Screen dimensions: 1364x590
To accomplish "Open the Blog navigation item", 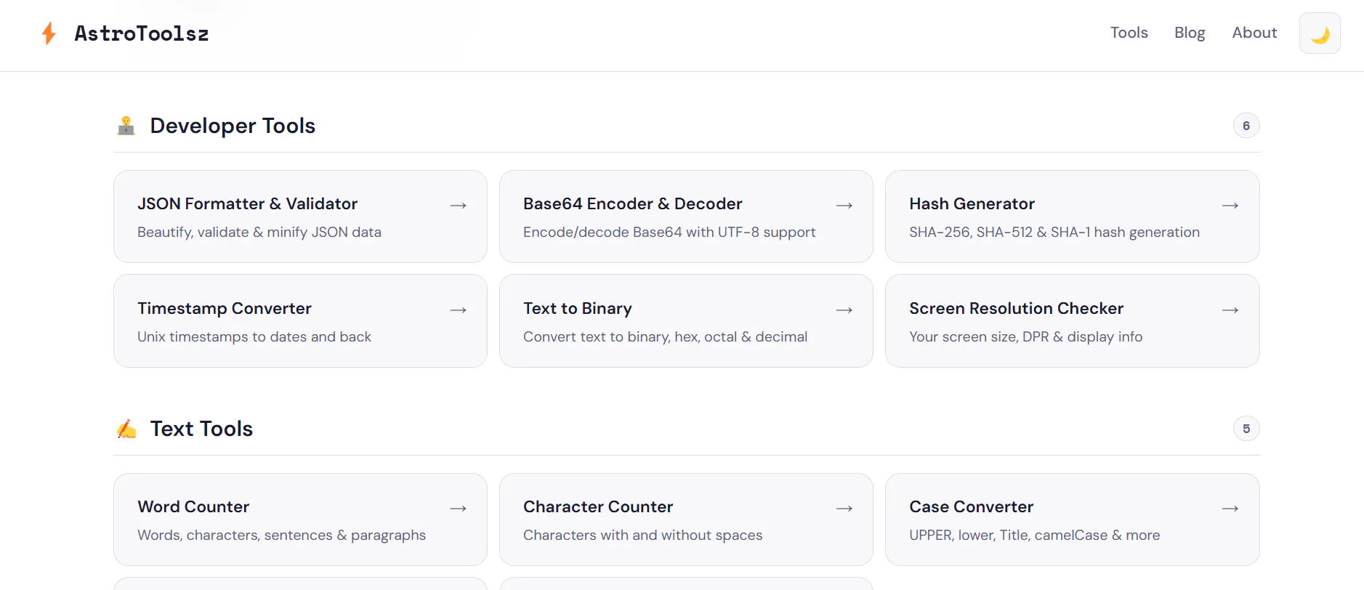I will coord(1190,33).
